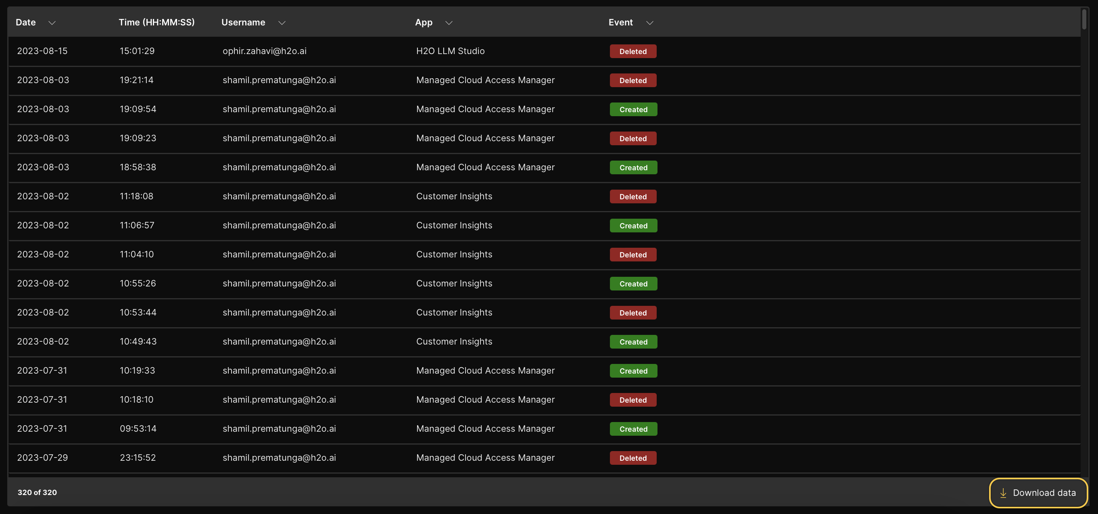This screenshot has height=514, width=1098.
Task: Click Created badge at 09:53:14
Action: [633, 429]
